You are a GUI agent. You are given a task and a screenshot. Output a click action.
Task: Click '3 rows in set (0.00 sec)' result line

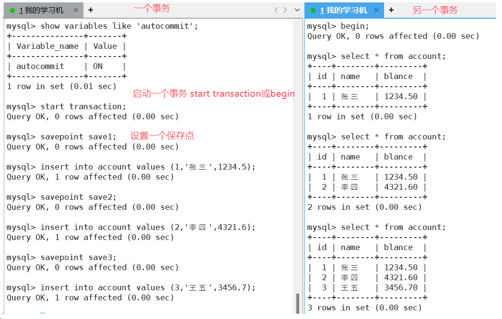coord(364,308)
